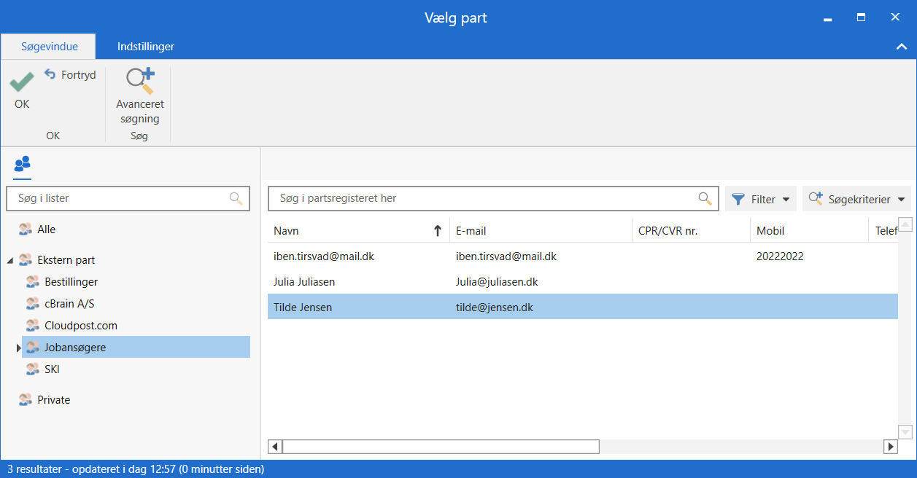Click the horizontal scrollbar right arrow
The height and width of the screenshot is (478, 917).
click(x=889, y=447)
